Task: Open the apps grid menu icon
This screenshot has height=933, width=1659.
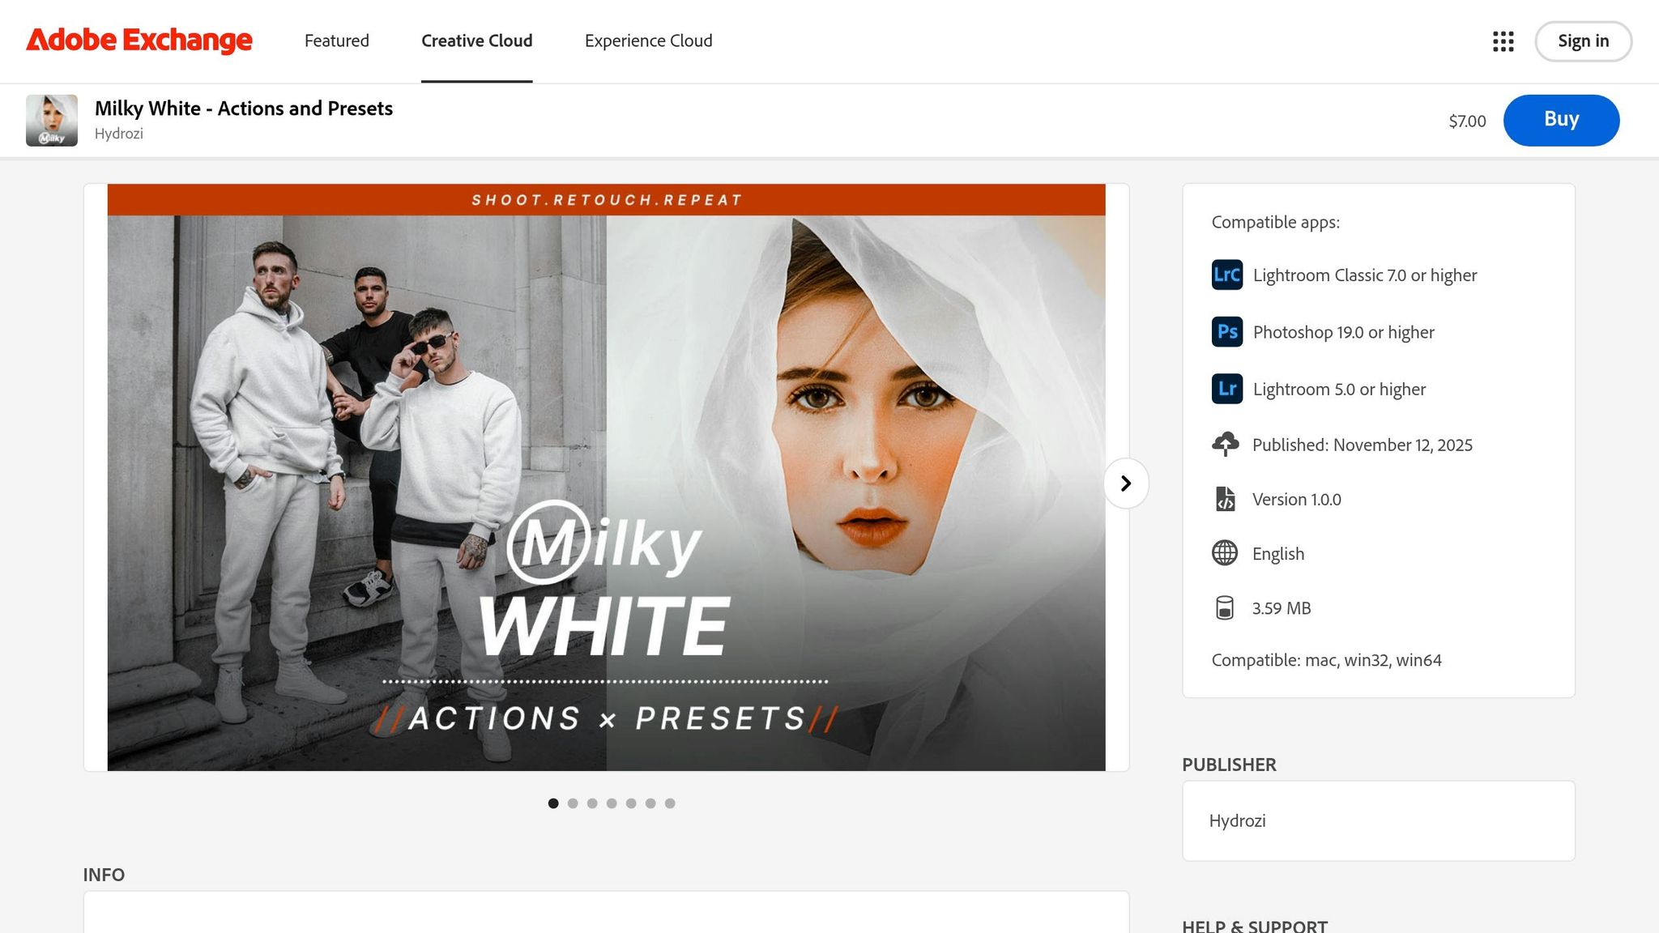Action: click(1503, 41)
